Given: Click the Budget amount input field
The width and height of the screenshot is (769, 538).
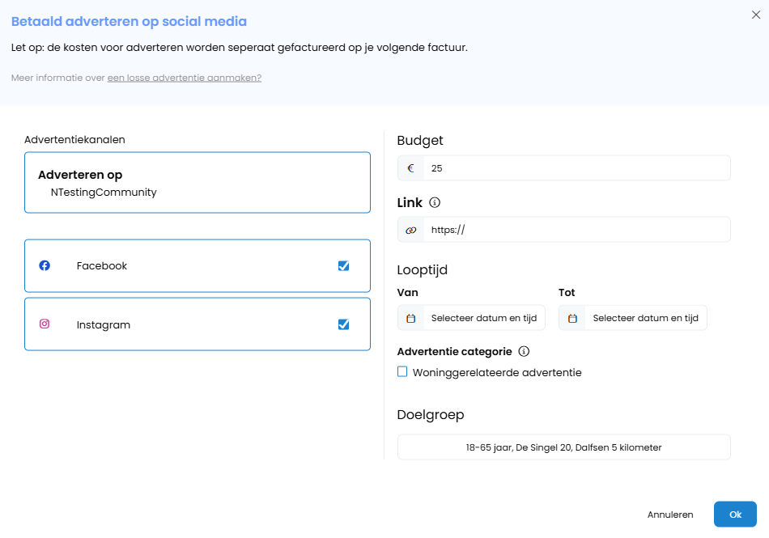Looking at the screenshot, I should tap(576, 168).
